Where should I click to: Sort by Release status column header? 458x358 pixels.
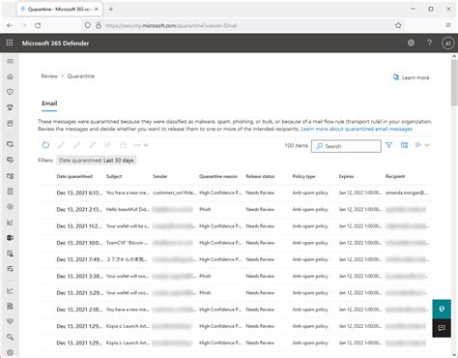[260, 176]
